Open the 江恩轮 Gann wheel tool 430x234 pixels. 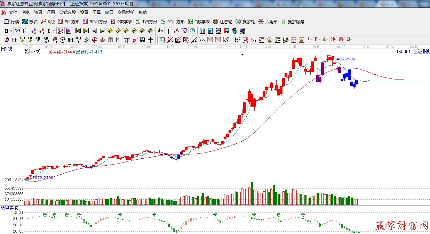223,22
